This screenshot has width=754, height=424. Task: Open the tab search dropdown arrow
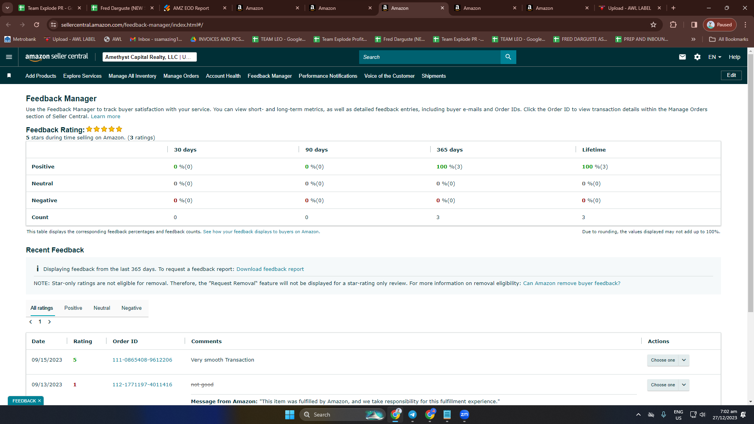pos(7,8)
